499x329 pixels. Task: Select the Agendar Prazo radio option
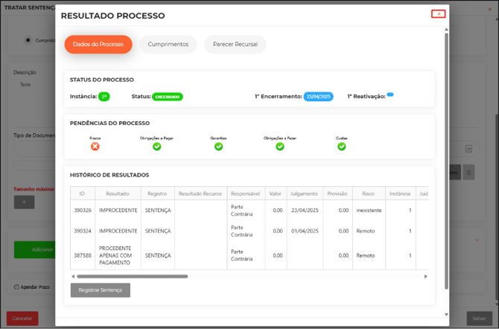pos(16,287)
